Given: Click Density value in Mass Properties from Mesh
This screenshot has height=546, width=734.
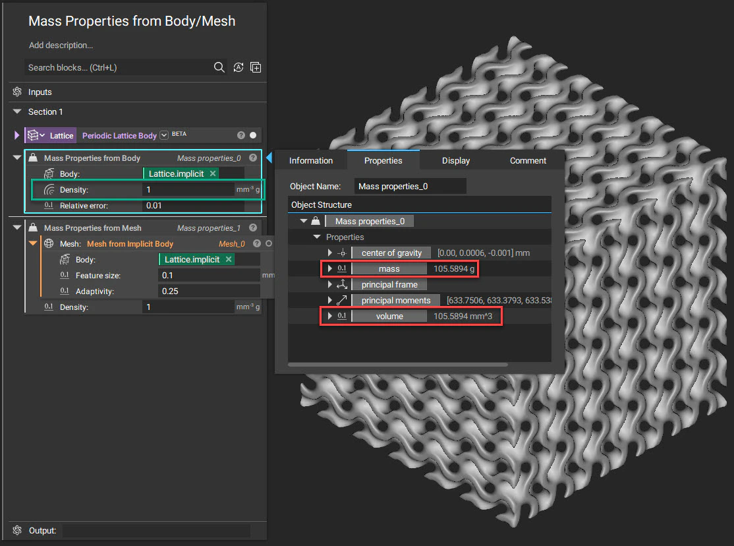Looking at the screenshot, I should click(188, 307).
